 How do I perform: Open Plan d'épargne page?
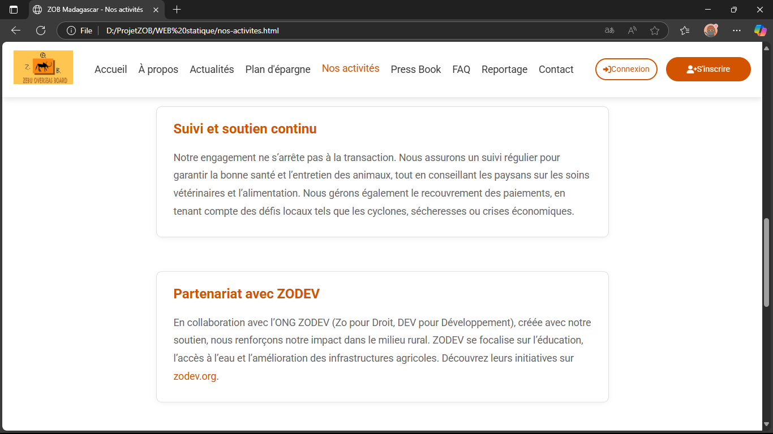coord(278,70)
